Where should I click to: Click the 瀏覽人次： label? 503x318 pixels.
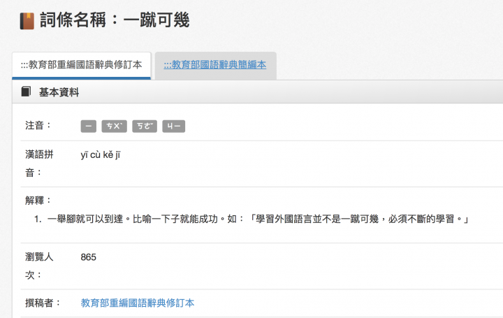[x=39, y=266]
